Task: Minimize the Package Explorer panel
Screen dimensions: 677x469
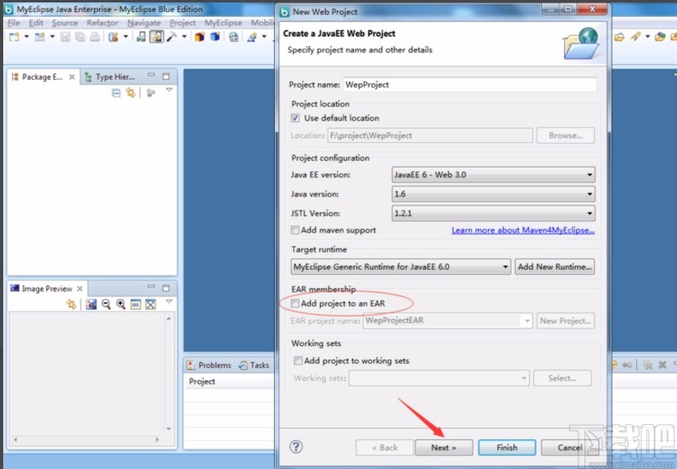Action: pyautogui.click(x=151, y=75)
